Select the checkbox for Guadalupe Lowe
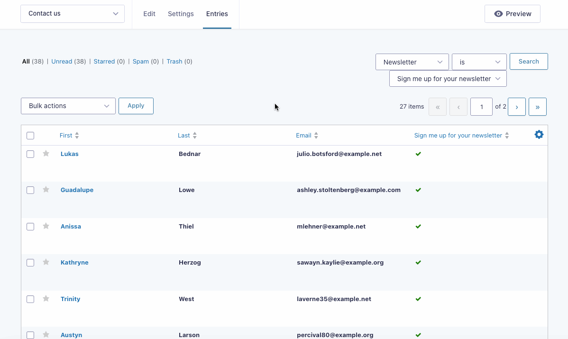The width and height of the screenshot is (568, 339). [30, 190]
